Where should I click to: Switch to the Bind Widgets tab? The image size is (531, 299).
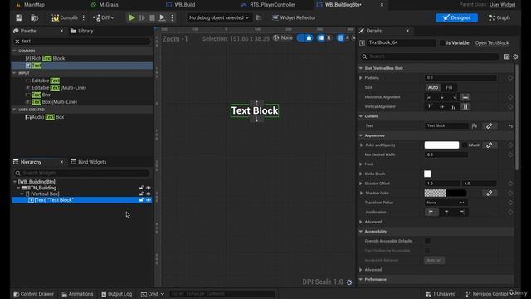89,162
